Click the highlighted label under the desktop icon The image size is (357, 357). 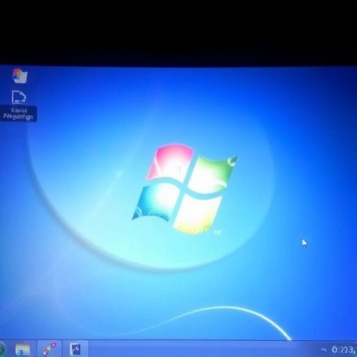coord(18,114)
